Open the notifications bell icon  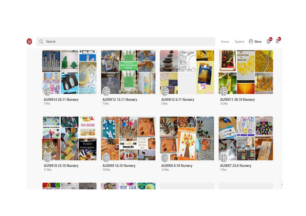[277, 42]
